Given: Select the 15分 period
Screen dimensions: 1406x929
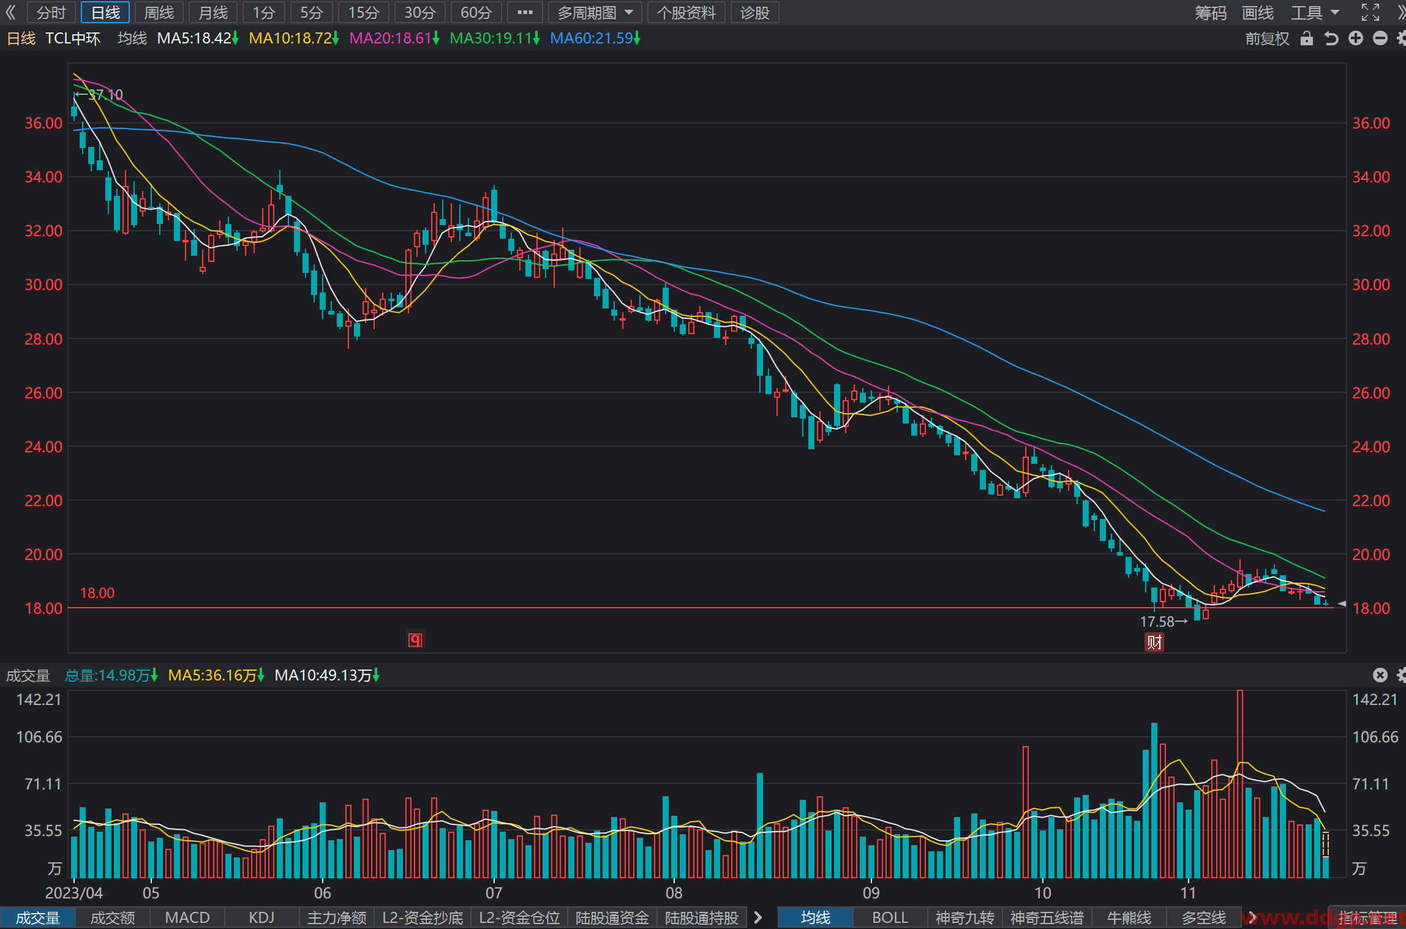Looking at the screenshot, I should pos(364,12).
